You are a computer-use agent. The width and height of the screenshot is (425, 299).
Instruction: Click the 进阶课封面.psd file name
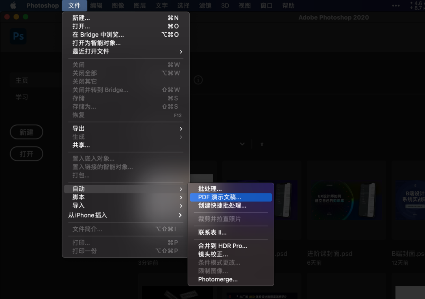coord(330,254)
